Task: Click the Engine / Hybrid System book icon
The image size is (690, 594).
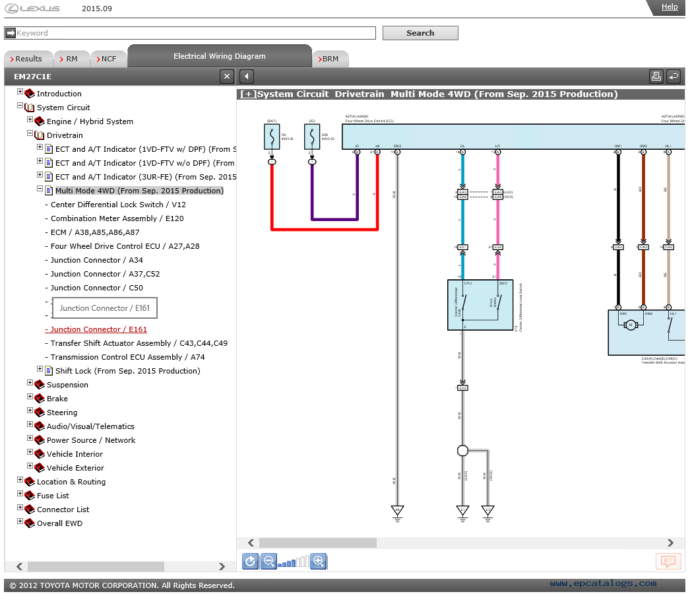Action: [x=39, y=121]
